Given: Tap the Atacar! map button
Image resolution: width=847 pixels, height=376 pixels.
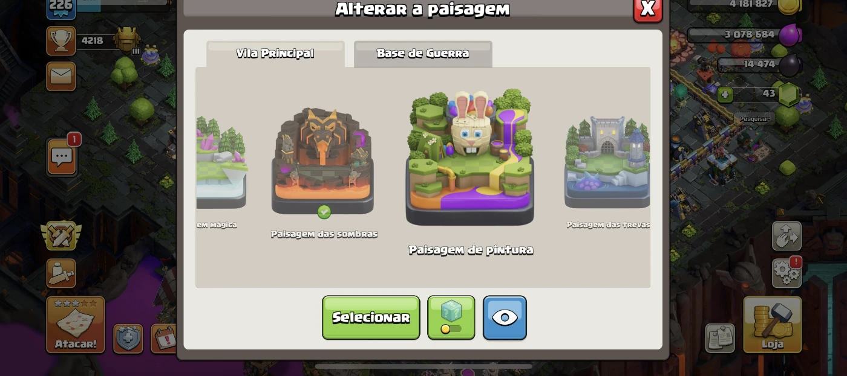Looking at the screenshot, I should 76,325.
